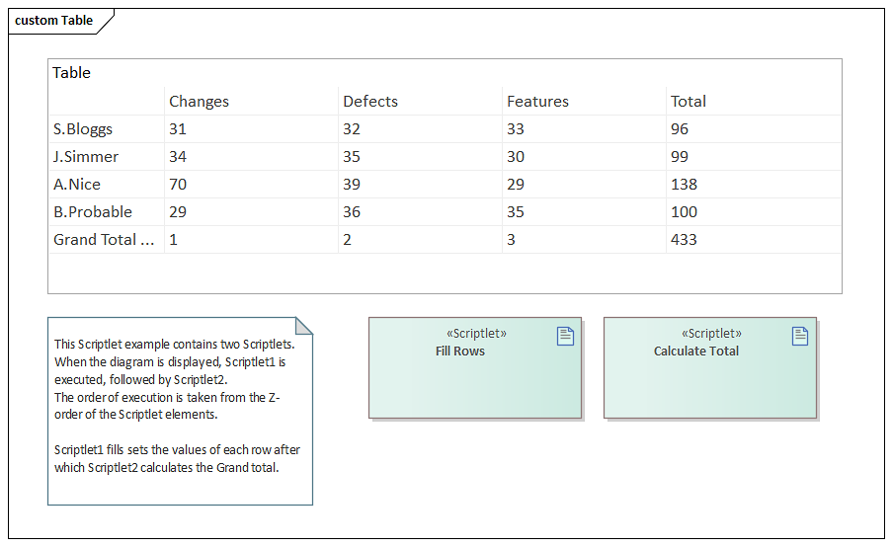
Task: Select the Changes column header
Action: point(199,102)
